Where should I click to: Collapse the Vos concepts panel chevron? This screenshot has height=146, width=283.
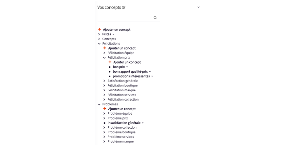pos(199,7)
